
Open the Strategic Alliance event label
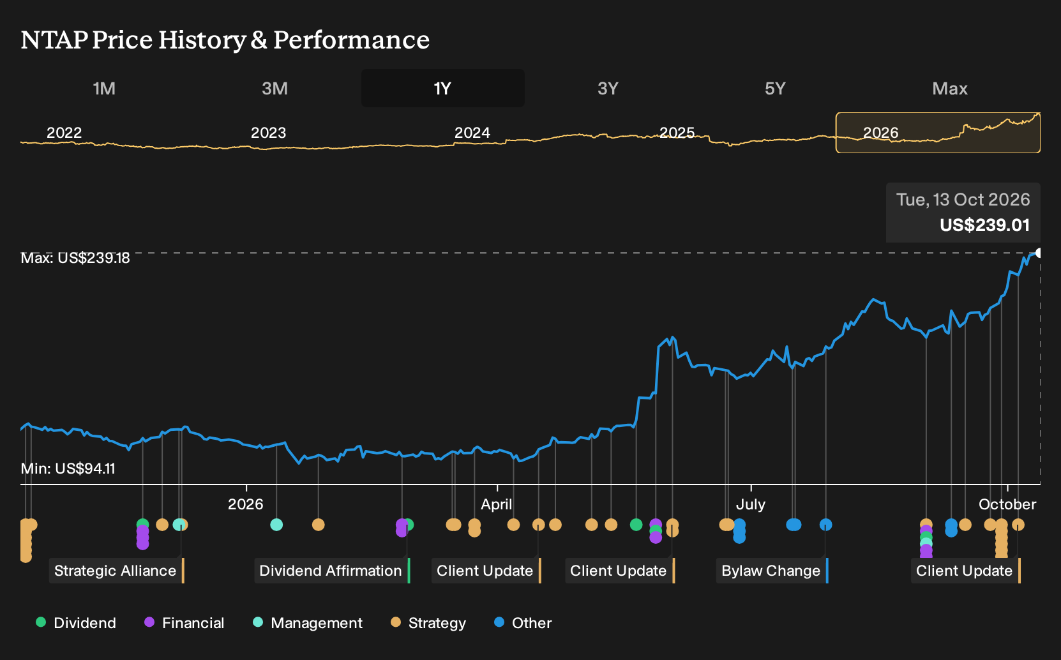click(116, 571)
